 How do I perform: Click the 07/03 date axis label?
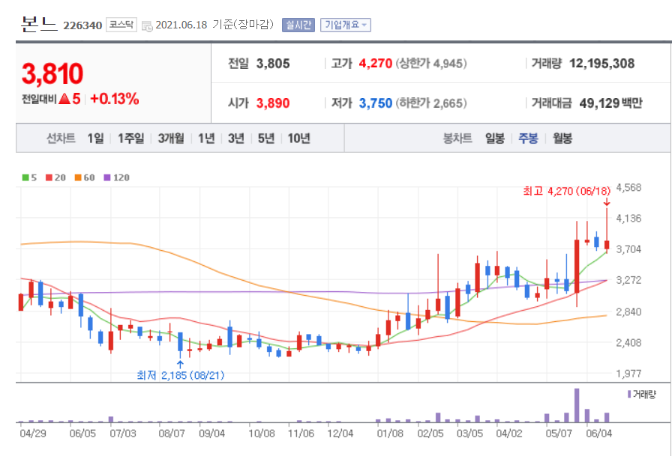coord(123,434)
